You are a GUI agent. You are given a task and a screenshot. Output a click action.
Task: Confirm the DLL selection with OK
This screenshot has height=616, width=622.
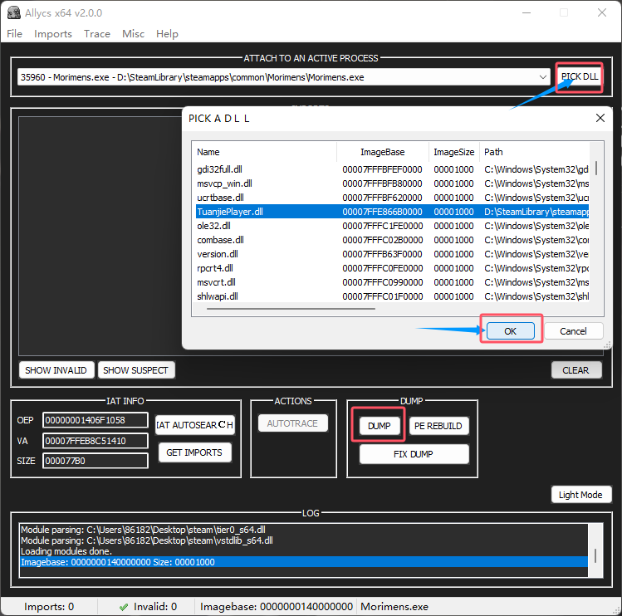510,331
